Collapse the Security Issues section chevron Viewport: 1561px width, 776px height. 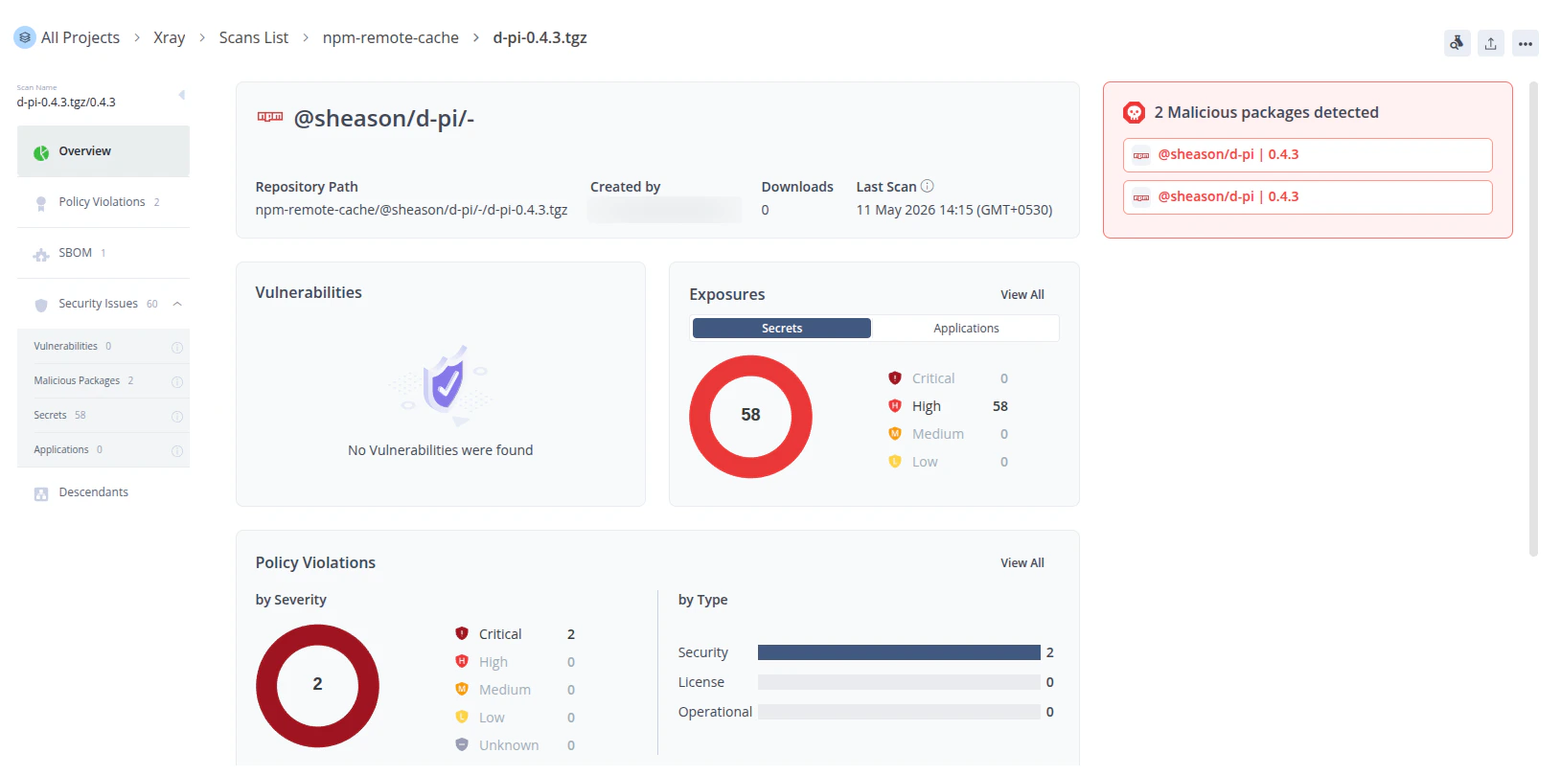coord(177,304)
